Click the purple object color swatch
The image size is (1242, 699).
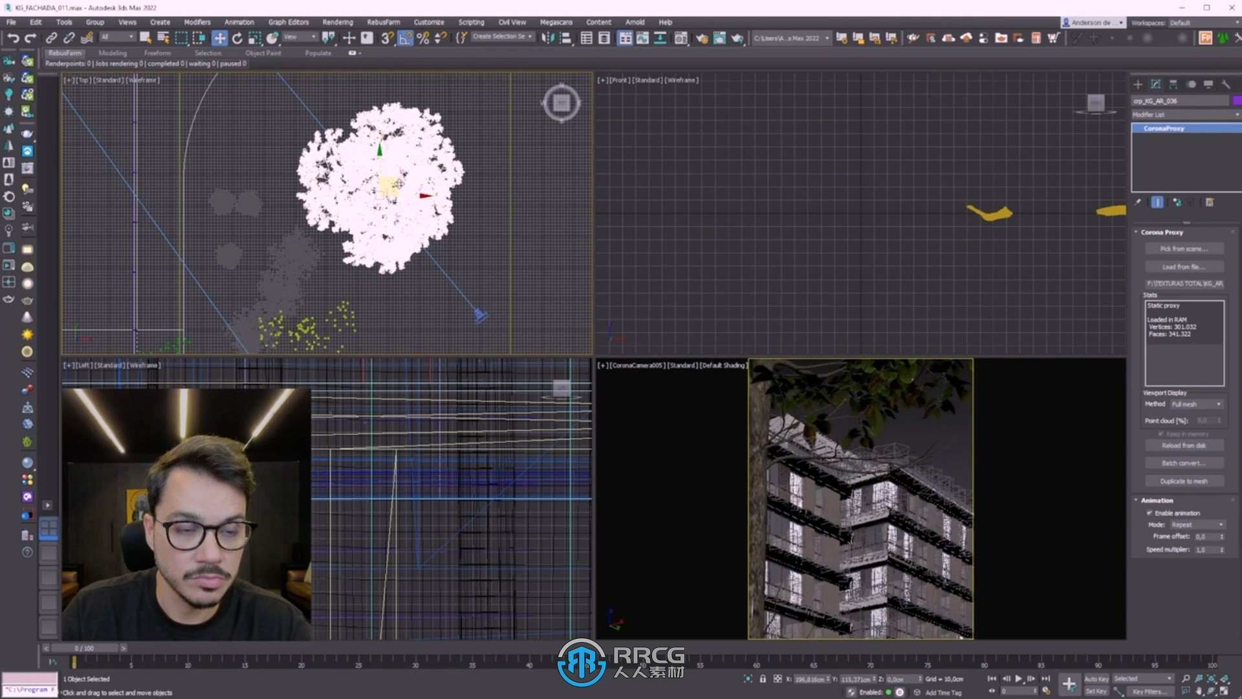(1237, 100)
